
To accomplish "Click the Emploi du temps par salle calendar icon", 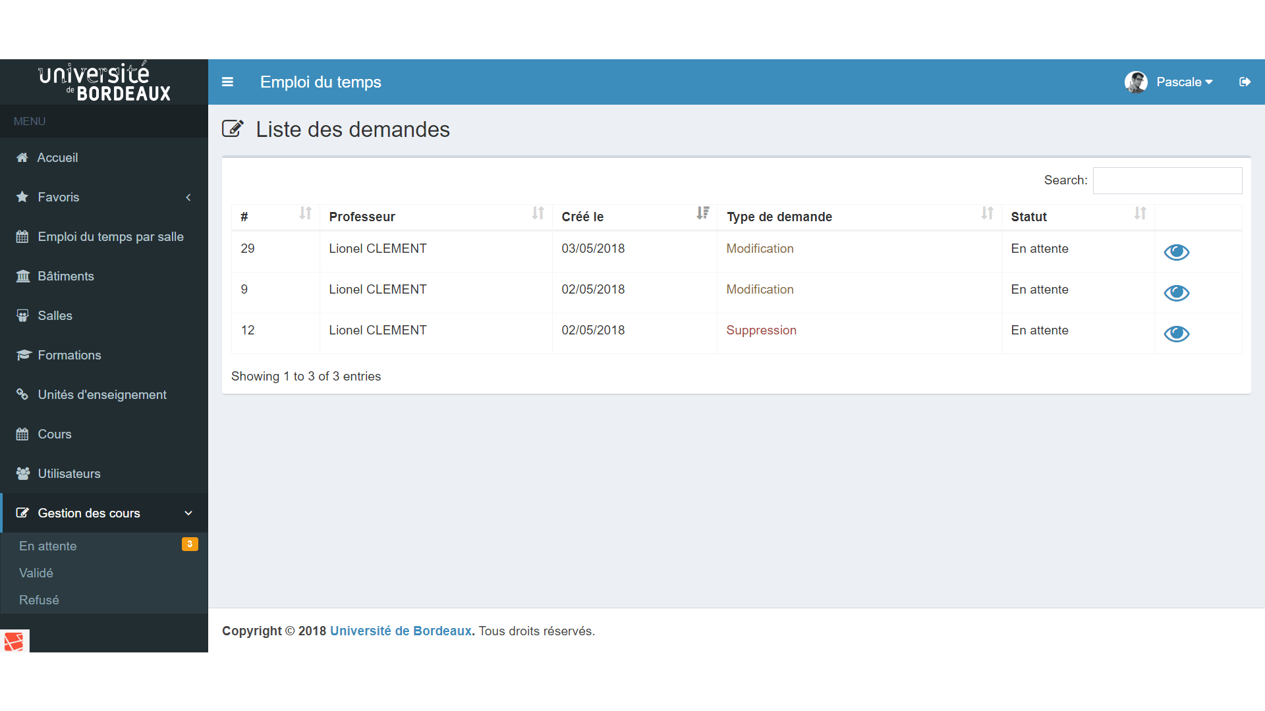I will pos(22,236).
